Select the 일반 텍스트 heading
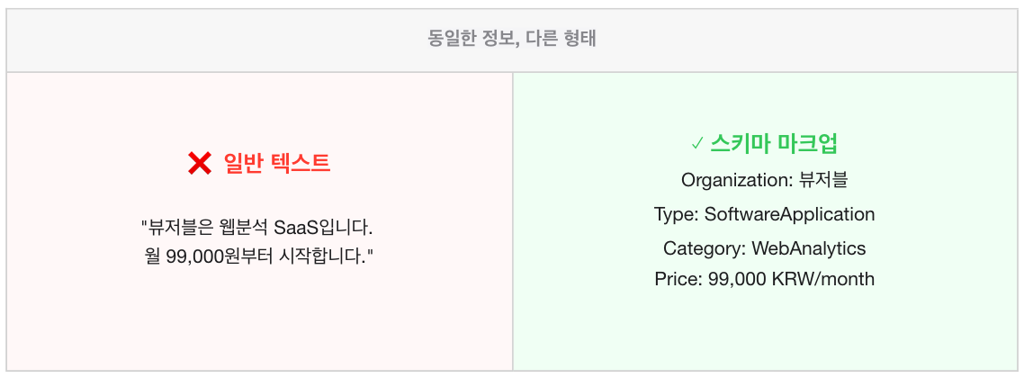The image size is (1024, 378). [x=277, y=164]
